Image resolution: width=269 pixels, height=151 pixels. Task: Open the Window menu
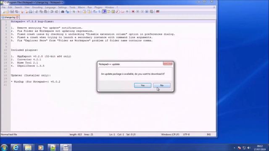point(109,8)
